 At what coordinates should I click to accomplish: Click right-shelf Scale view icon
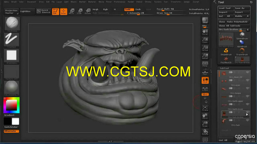click(205, 124)
